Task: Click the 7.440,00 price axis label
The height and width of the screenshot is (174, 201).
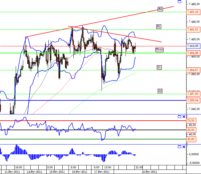Action: [x=194, y=22]
